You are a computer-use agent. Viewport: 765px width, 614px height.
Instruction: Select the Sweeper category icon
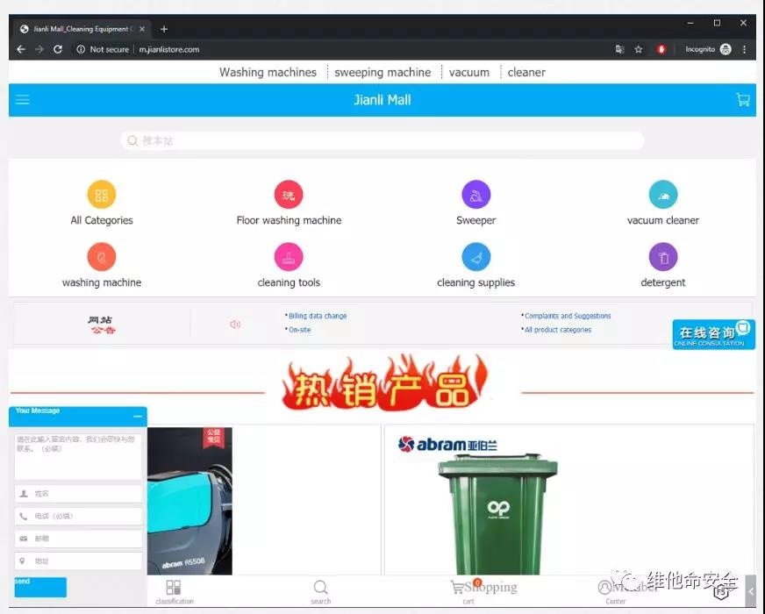point(475,195)
